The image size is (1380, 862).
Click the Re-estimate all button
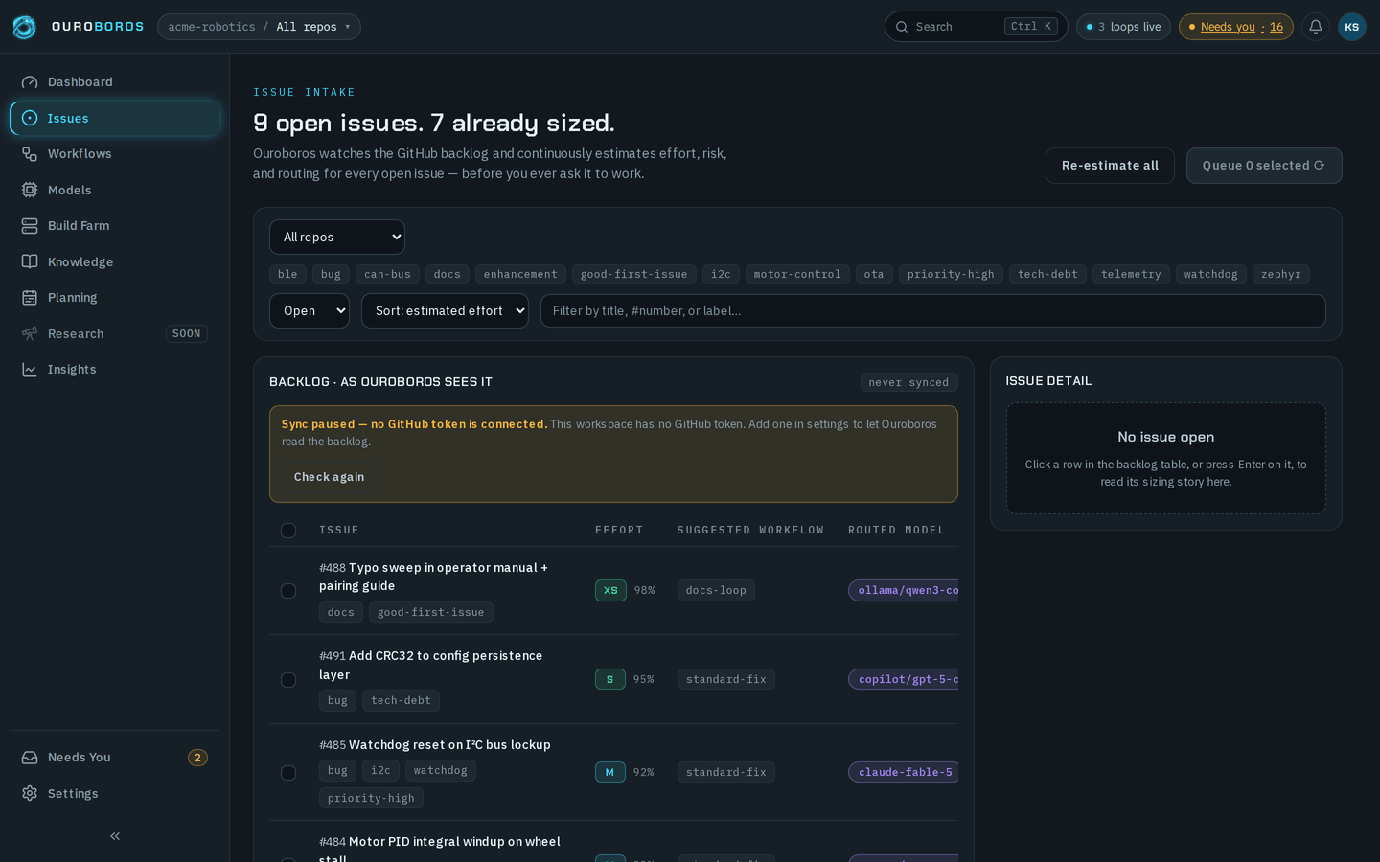[x=1110, y=166]
